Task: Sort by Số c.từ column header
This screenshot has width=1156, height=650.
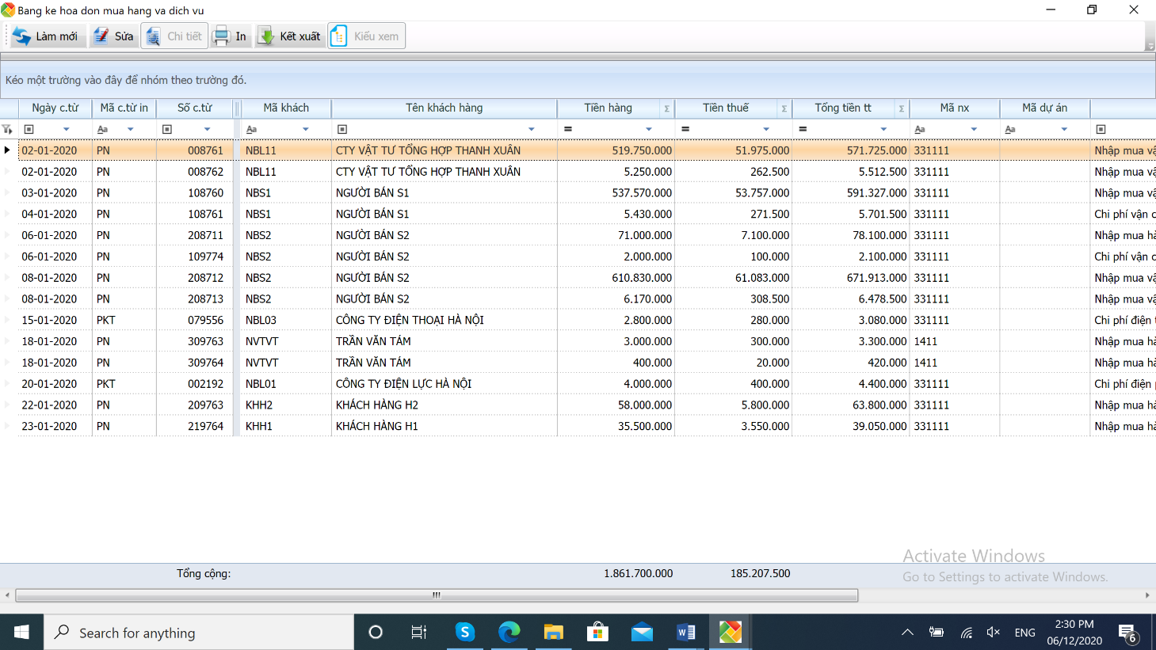Action: coord(194,108)
